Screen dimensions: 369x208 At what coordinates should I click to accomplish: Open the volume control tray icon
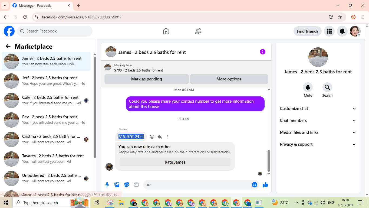tap(323, 203)
